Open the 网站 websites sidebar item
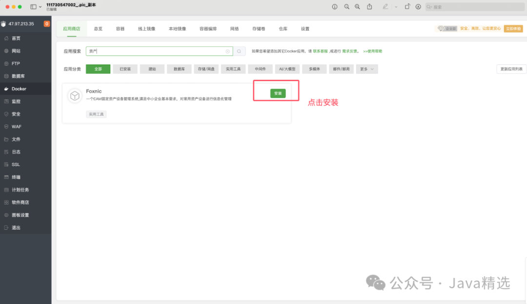 tap(25, 51)
